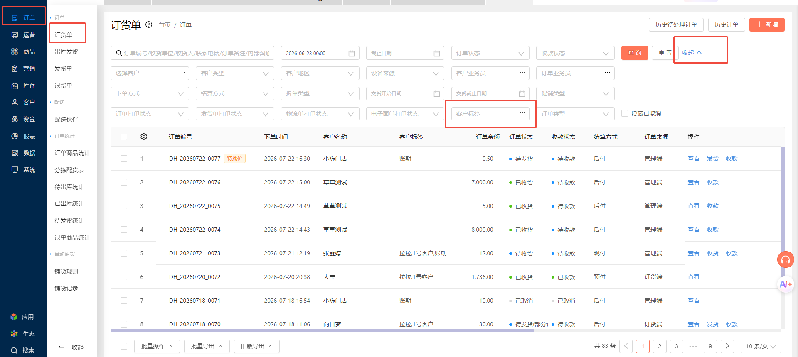Tick the 隐藏已取消 checkbox

pyautogui.click(x=624, y=113)
